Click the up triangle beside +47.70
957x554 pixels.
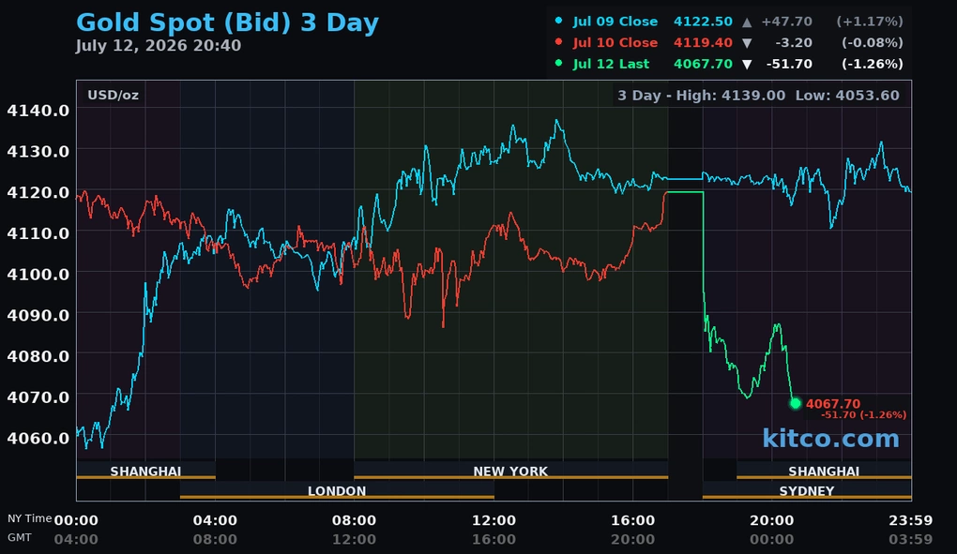[x=747, y=22]
